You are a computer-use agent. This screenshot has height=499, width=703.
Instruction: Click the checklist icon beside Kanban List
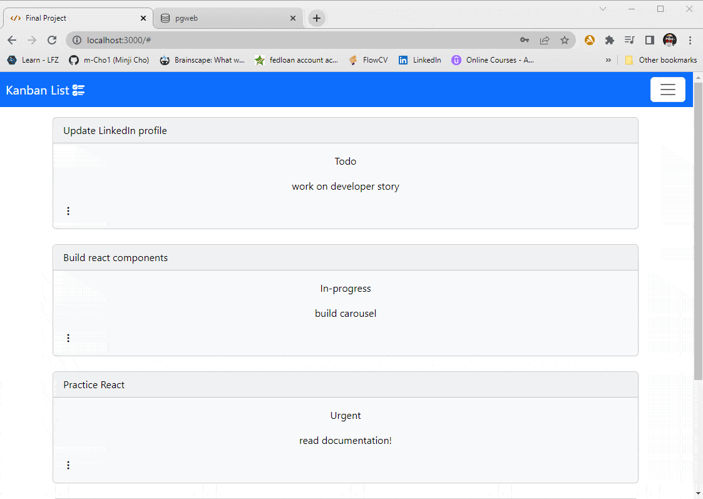pyautogui.click(x=78, y=90)
